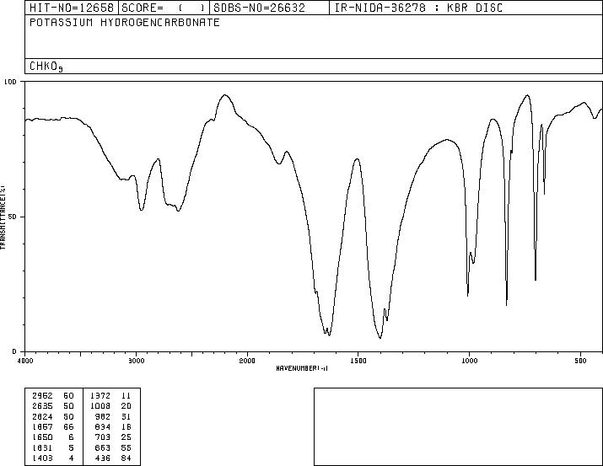Click the 2635 peak entry in the table

tap(42, 406)
